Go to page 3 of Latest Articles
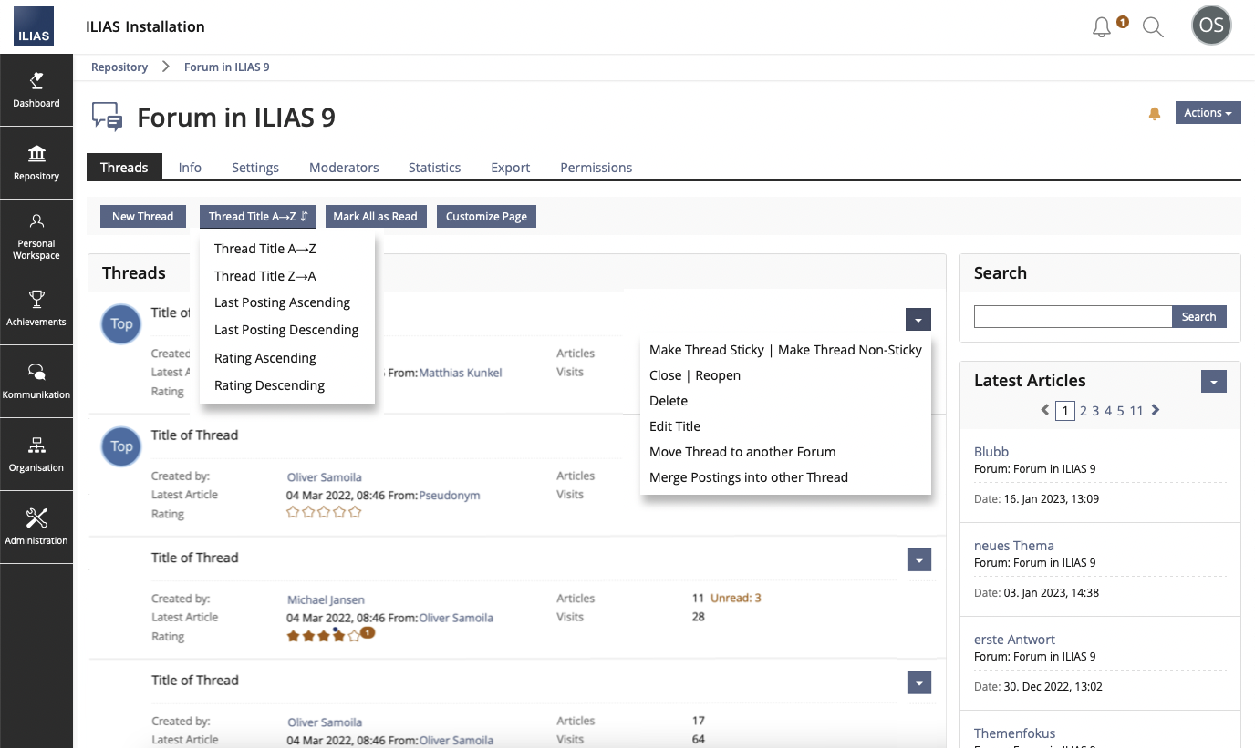This screenshot has height=748, width=1255. (1095, 411)
